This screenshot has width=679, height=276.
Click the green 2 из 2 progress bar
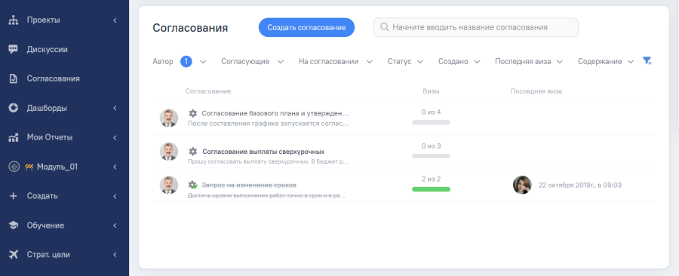(x=432, y=189)
